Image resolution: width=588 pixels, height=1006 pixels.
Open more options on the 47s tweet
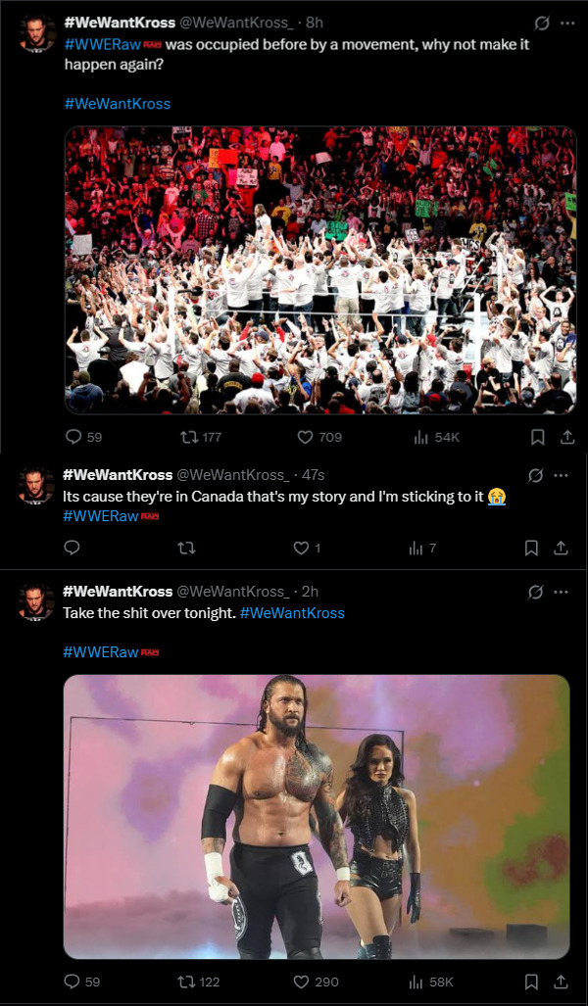[x=562, y=475]
